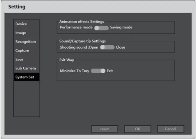The width and height of the screenshot is (196, 139).
Task: Click the Performance mode label
Action: (76, 27)
